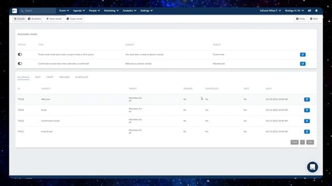Go to page 1

coord(302,143)
